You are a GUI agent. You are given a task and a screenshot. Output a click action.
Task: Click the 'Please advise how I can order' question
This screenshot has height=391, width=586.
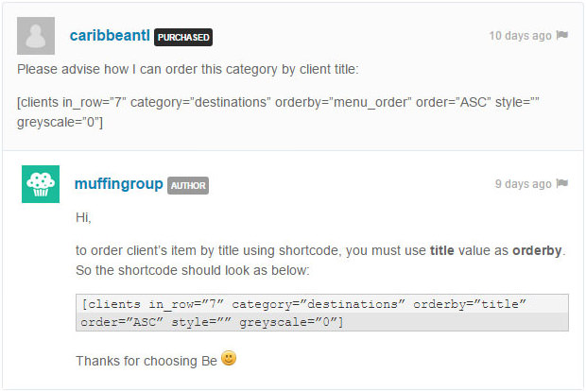(188, 70)
